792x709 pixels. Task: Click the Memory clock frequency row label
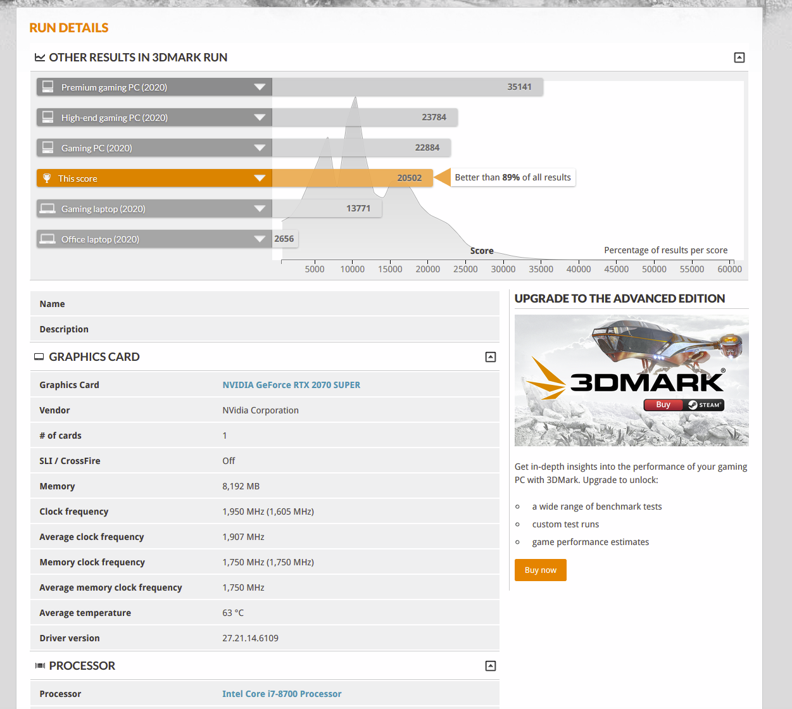pyautogui.click(x=92, y=562)
